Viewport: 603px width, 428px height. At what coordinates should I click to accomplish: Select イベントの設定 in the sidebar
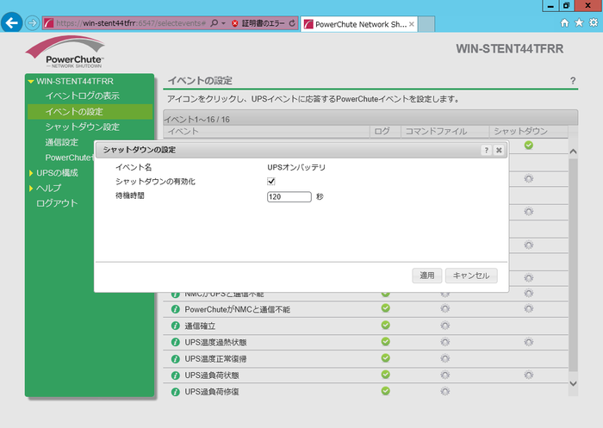click(90, 111)
